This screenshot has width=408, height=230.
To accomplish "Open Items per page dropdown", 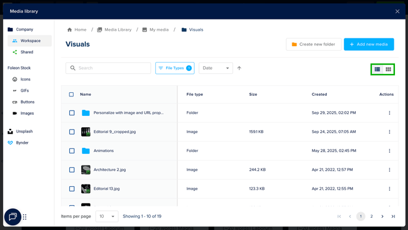I will [x=107, y=216].
